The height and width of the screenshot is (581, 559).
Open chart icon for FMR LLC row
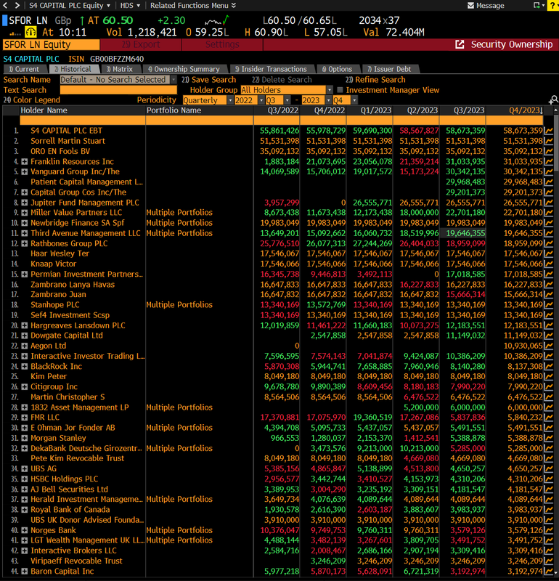click(549, 417)
